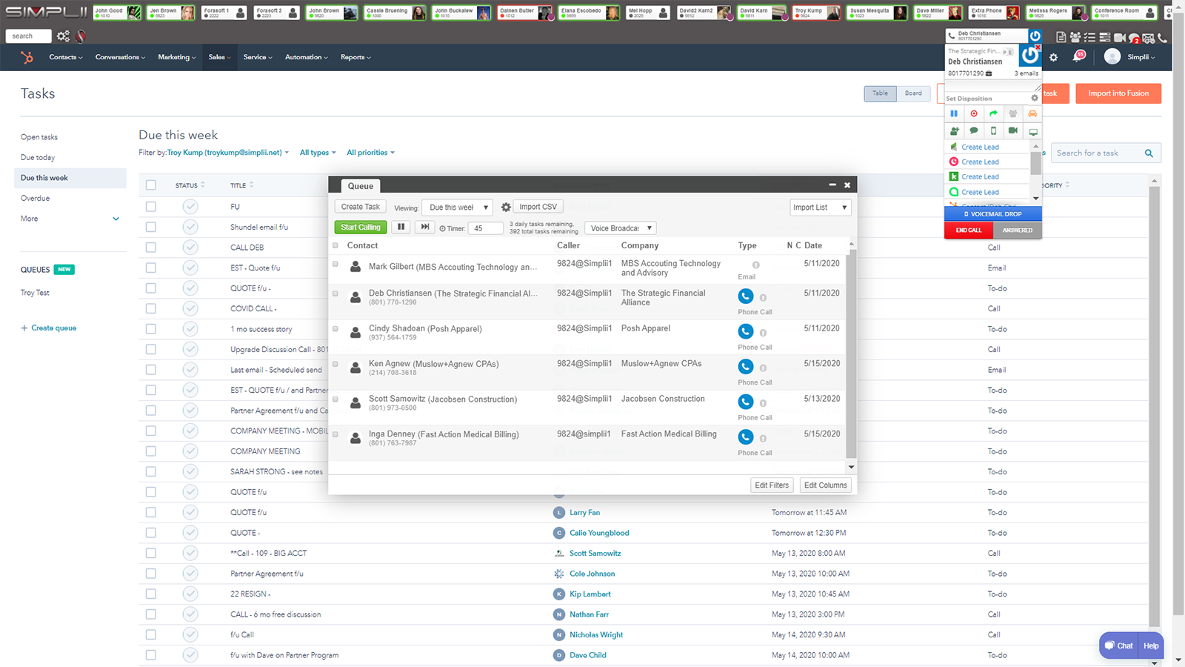The width and height of the screenshot is (1185, 667).
Task: Click the red record call icon
Action: point(974,113)
